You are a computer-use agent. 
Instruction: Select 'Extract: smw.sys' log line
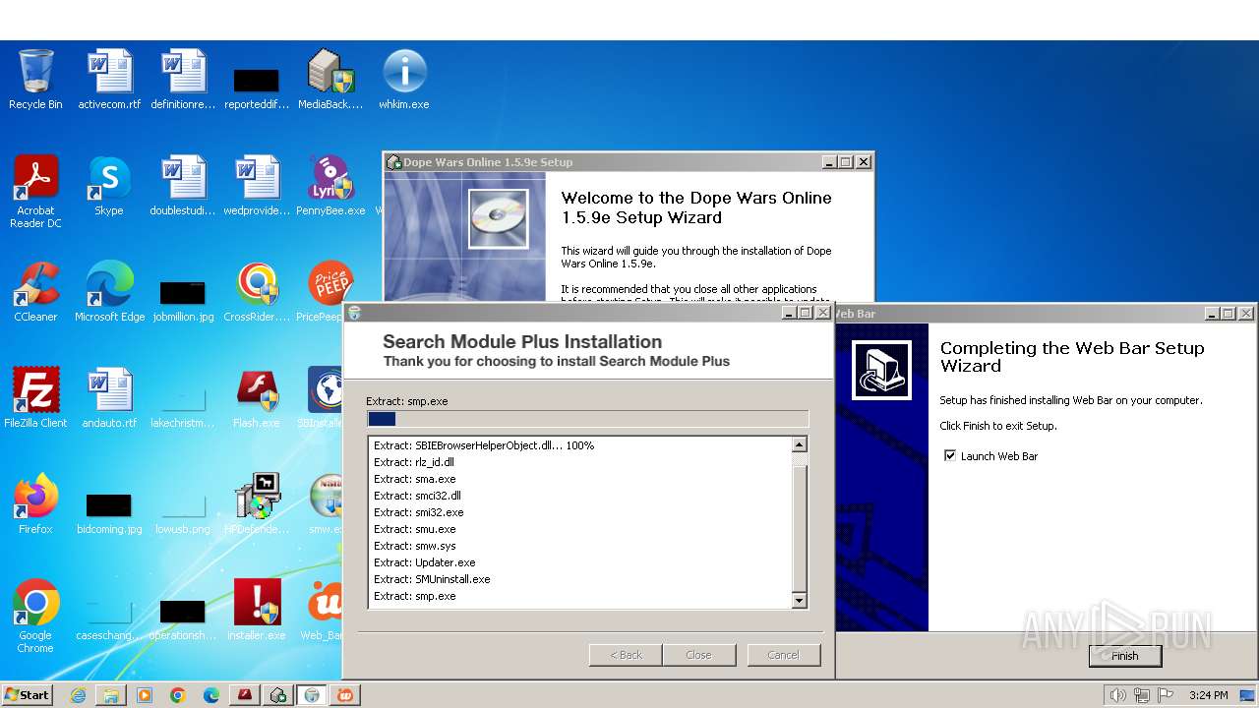(414, 546)
